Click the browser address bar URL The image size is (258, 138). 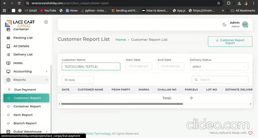point(70,3)
